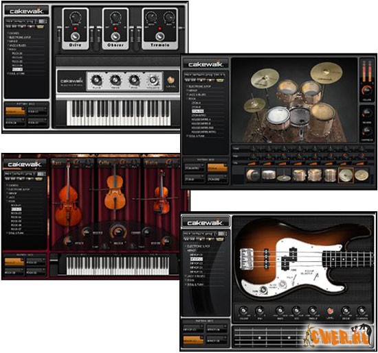Click the large center knob in the String Section
This screenshot has width=378, height=353.
(118, 232)
